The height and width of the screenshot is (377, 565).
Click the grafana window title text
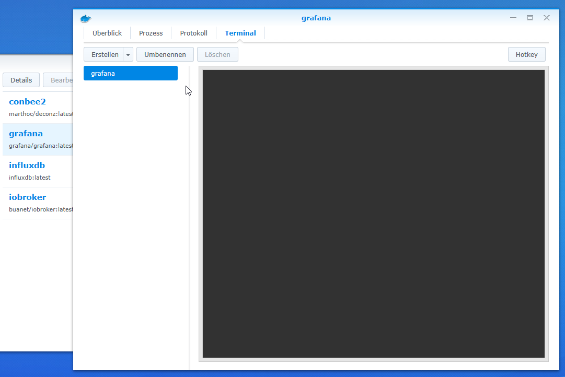coord(316,18)
